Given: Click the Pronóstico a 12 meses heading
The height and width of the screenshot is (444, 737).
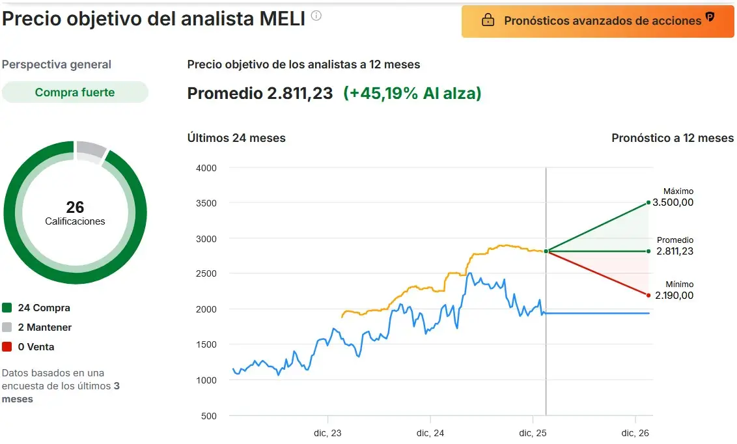Looking at the screenshot, I should pyautogui.click(x=673, y=138).
